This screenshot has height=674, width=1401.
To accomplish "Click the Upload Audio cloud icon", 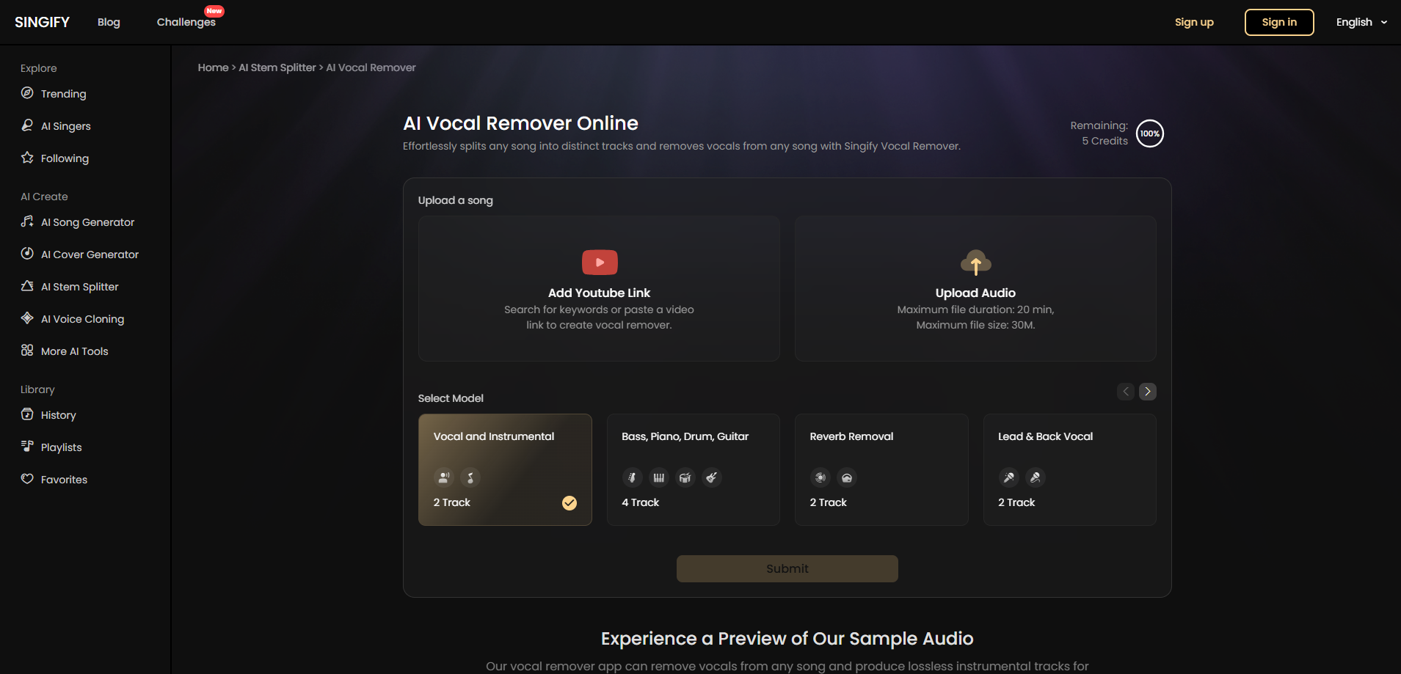I will 975,262.
